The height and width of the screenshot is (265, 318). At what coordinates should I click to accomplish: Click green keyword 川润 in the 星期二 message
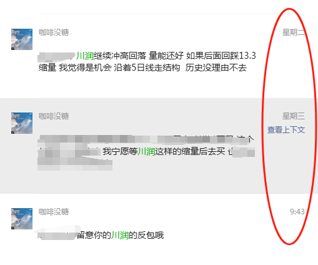[85, 56]
